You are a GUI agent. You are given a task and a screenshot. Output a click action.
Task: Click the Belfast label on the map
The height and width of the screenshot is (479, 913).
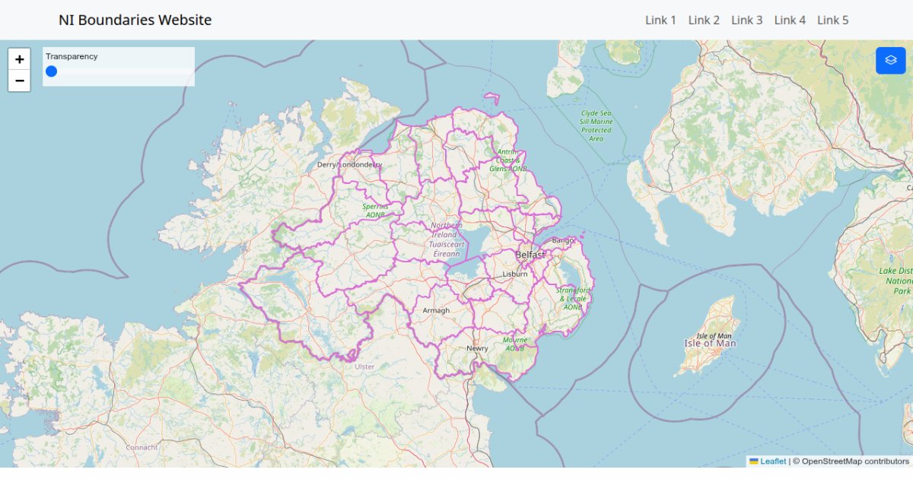(x=530, y=254)
